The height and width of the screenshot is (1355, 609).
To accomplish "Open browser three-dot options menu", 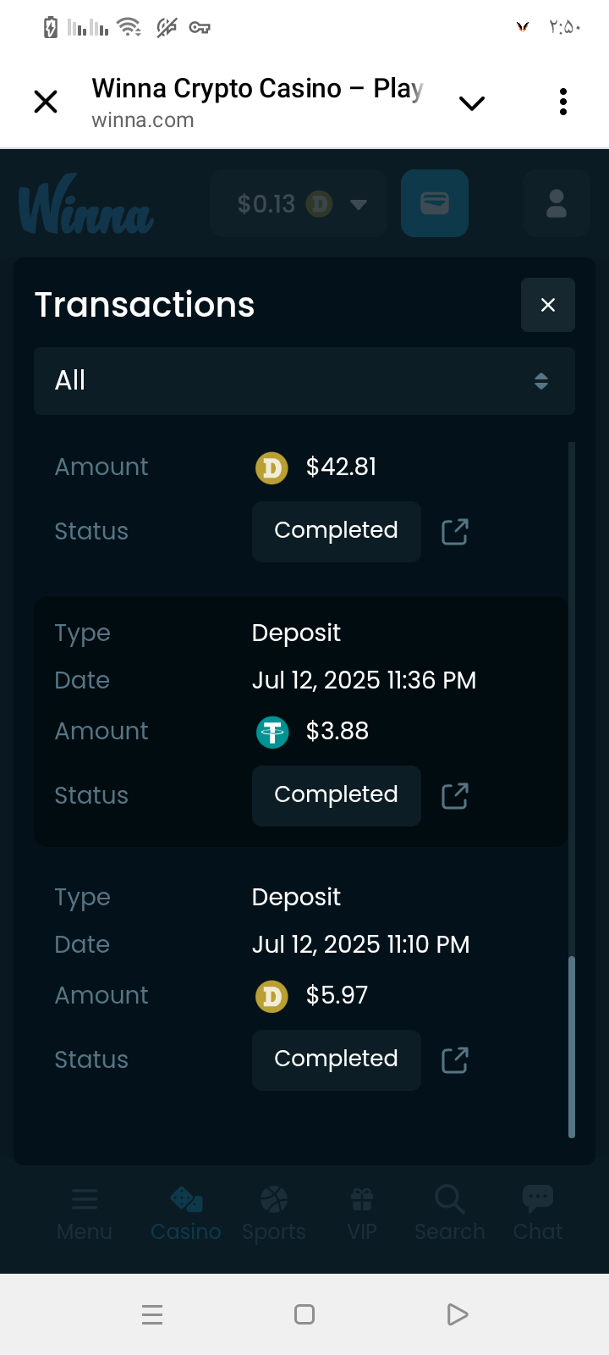I will coord(563,102).
